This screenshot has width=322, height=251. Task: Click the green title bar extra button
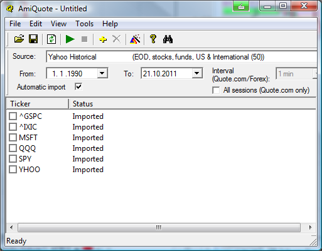pos(241,6)
